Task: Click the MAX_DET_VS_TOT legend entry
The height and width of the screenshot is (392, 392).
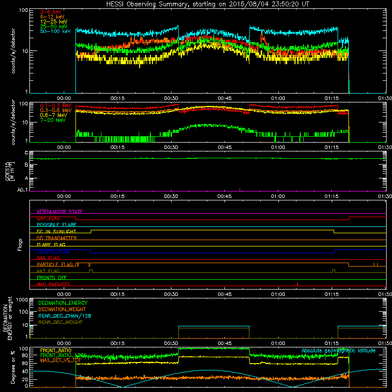Action: click(x=60, y=360)
